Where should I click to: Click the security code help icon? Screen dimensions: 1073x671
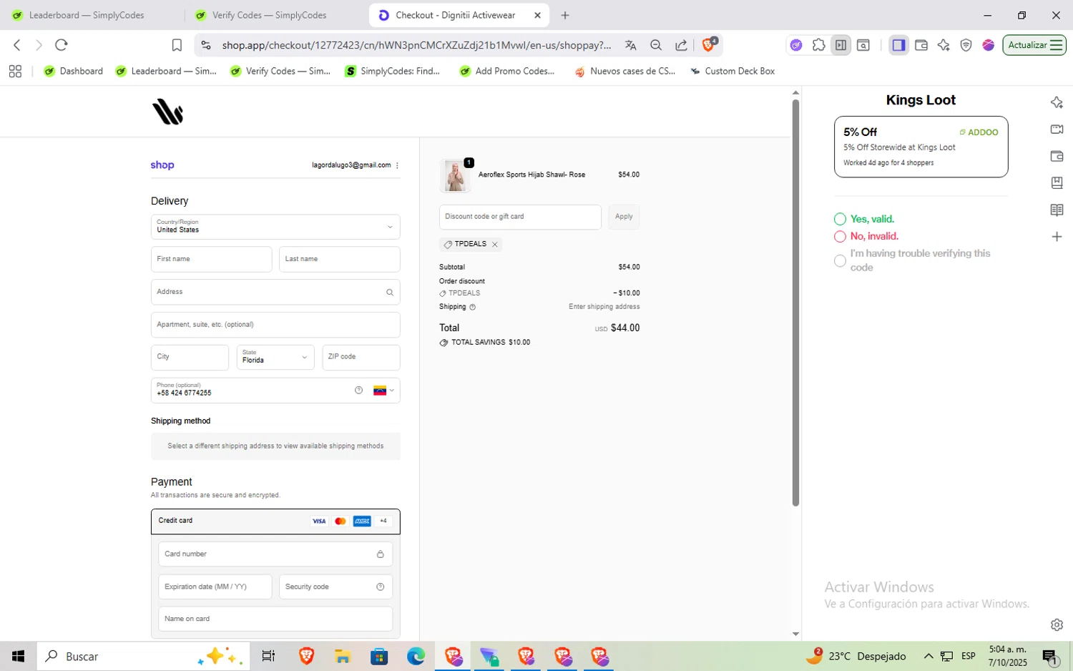(x=380, y=587)
